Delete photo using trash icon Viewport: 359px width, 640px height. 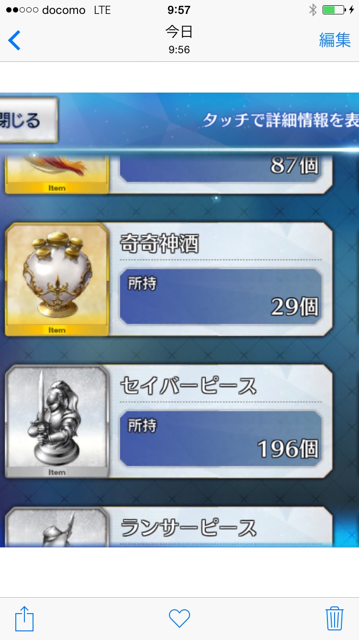[x=334, y=618]
